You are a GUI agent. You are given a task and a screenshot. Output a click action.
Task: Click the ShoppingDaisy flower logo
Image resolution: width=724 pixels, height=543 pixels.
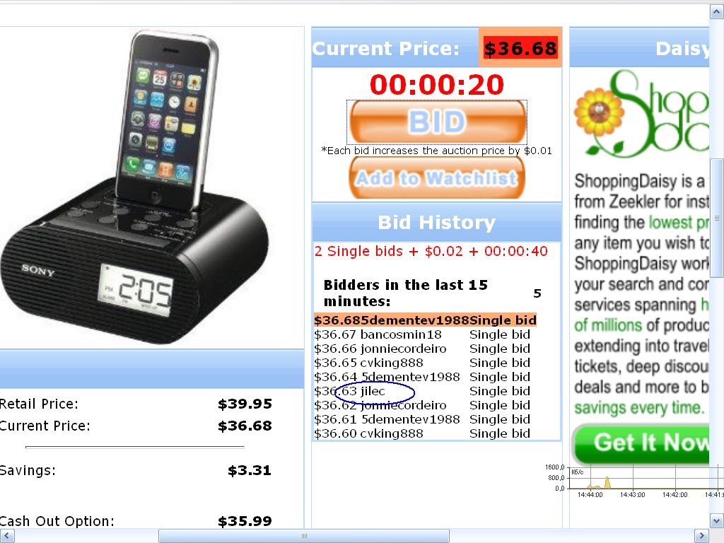click(642, 114)
